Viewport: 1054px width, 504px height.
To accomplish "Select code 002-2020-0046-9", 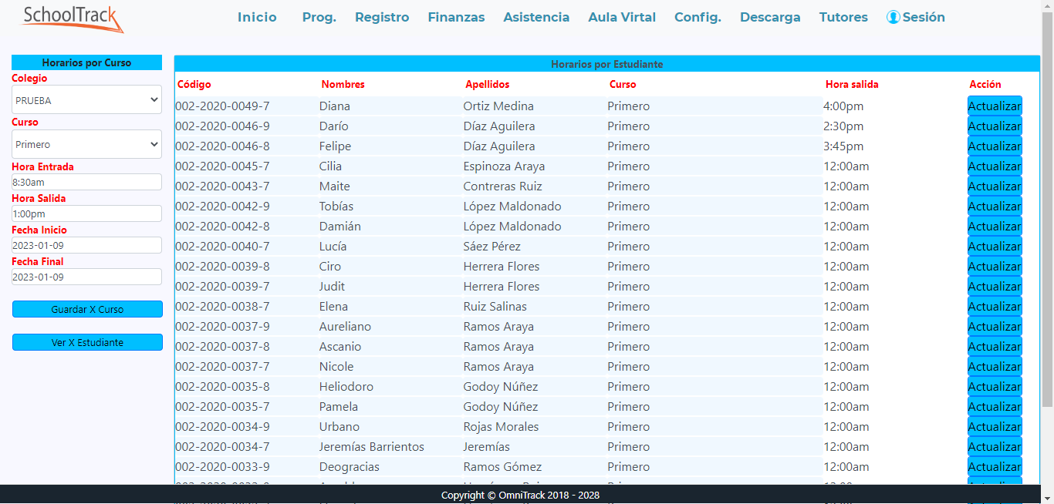I will coord(222,126).
